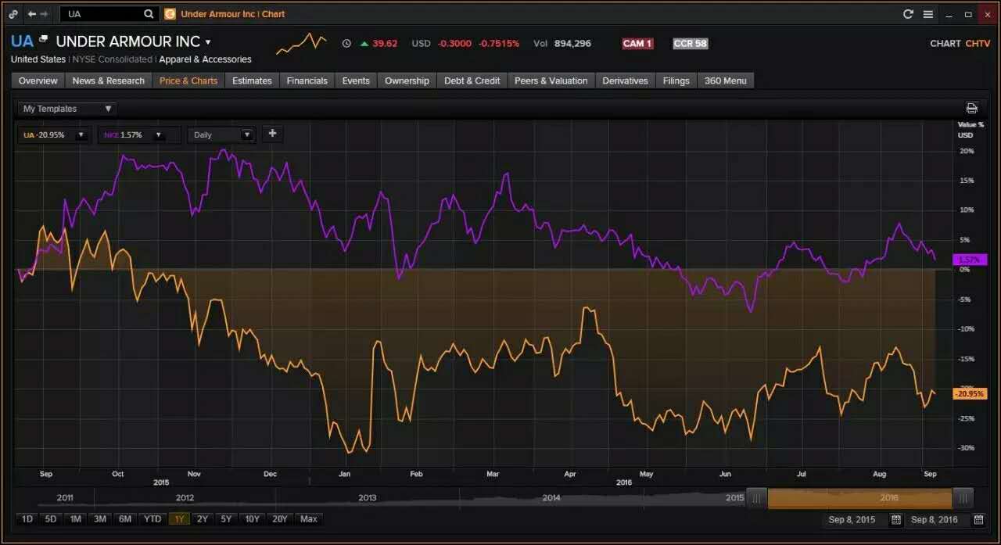Open the Peers & Valuation tab
Image resolution: width=1001 pixels, height=545 pixels.
coord(551,81)
